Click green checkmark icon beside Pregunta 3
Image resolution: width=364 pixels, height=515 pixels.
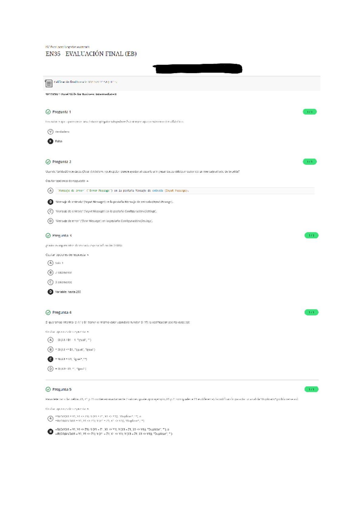[x=48, y=235]
